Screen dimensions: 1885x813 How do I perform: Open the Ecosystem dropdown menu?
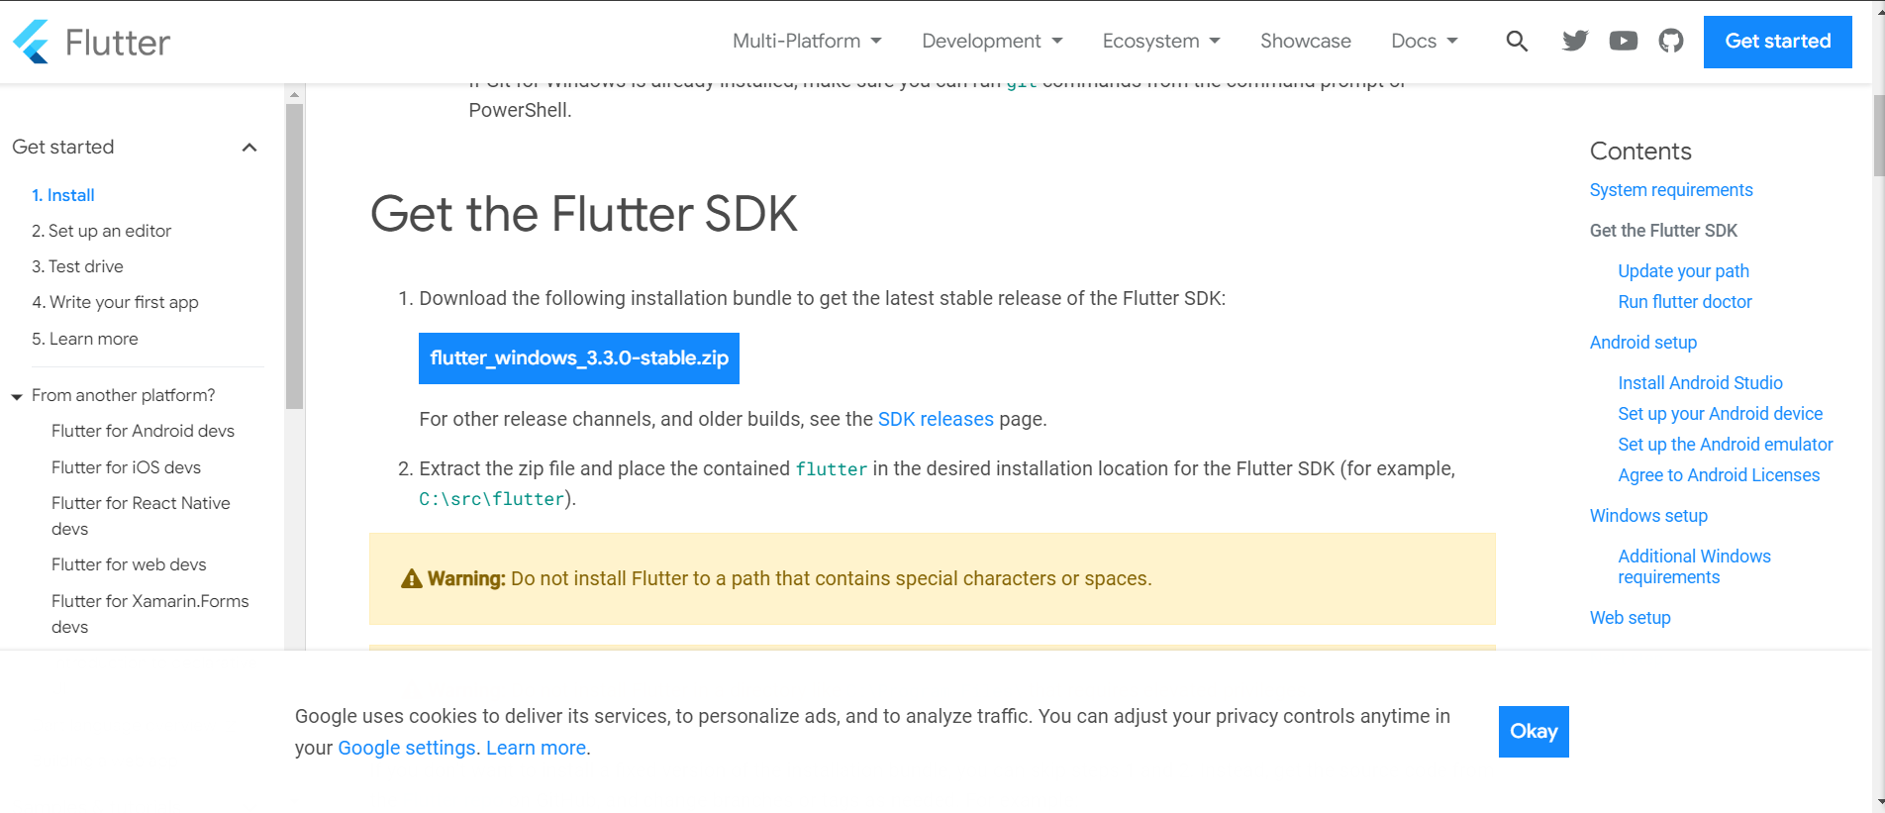[1161, 41]
